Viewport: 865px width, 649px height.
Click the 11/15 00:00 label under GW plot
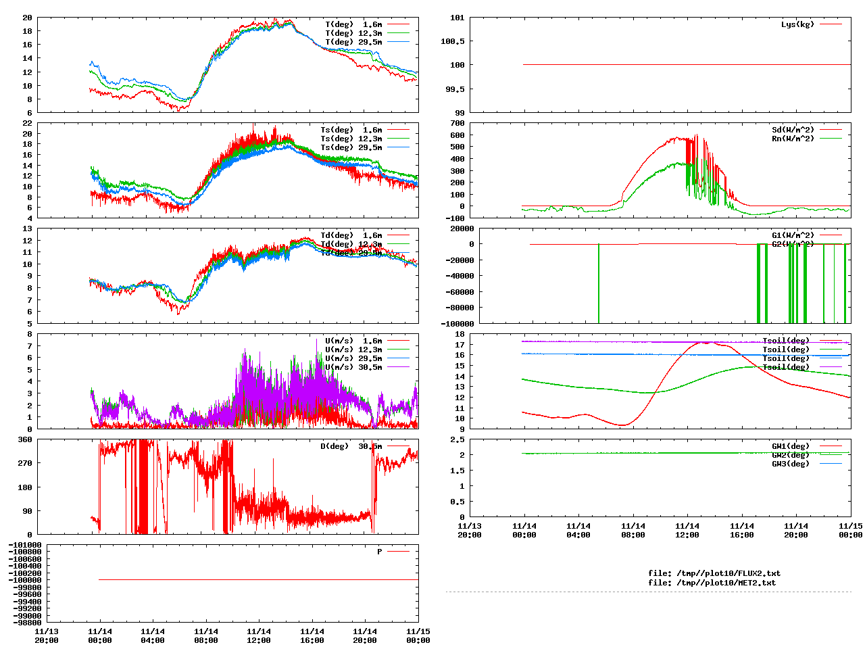coord(850,531)
